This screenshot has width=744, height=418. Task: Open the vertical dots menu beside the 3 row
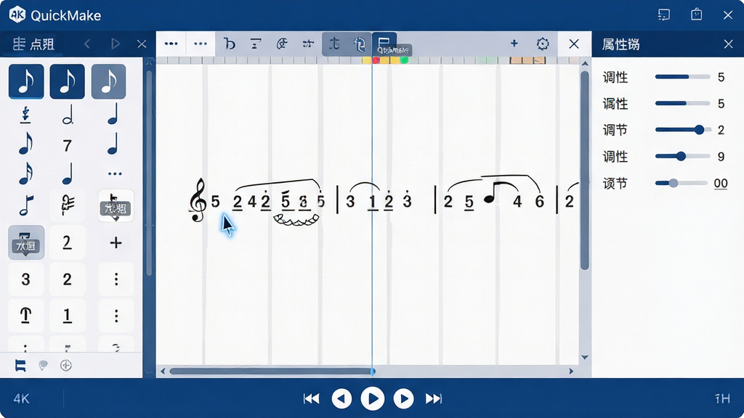click(x=116, y=279)
